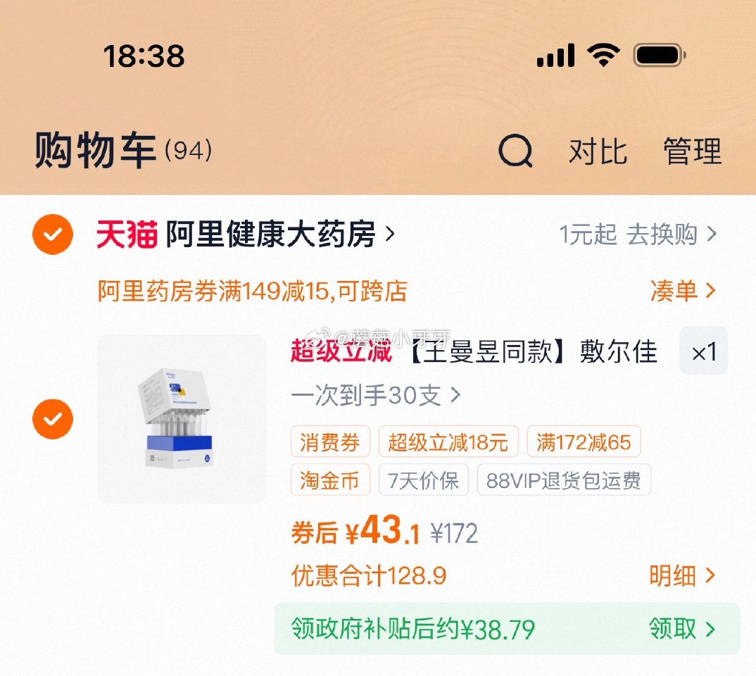Open the search icon in the cart header
756x676 pixels.
(516, 151)
